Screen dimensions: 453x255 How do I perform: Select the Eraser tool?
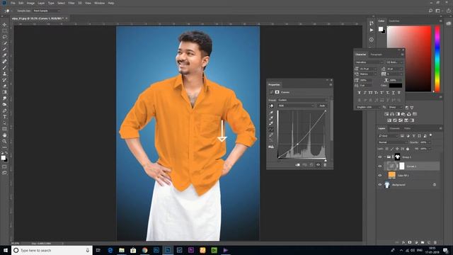4,86
